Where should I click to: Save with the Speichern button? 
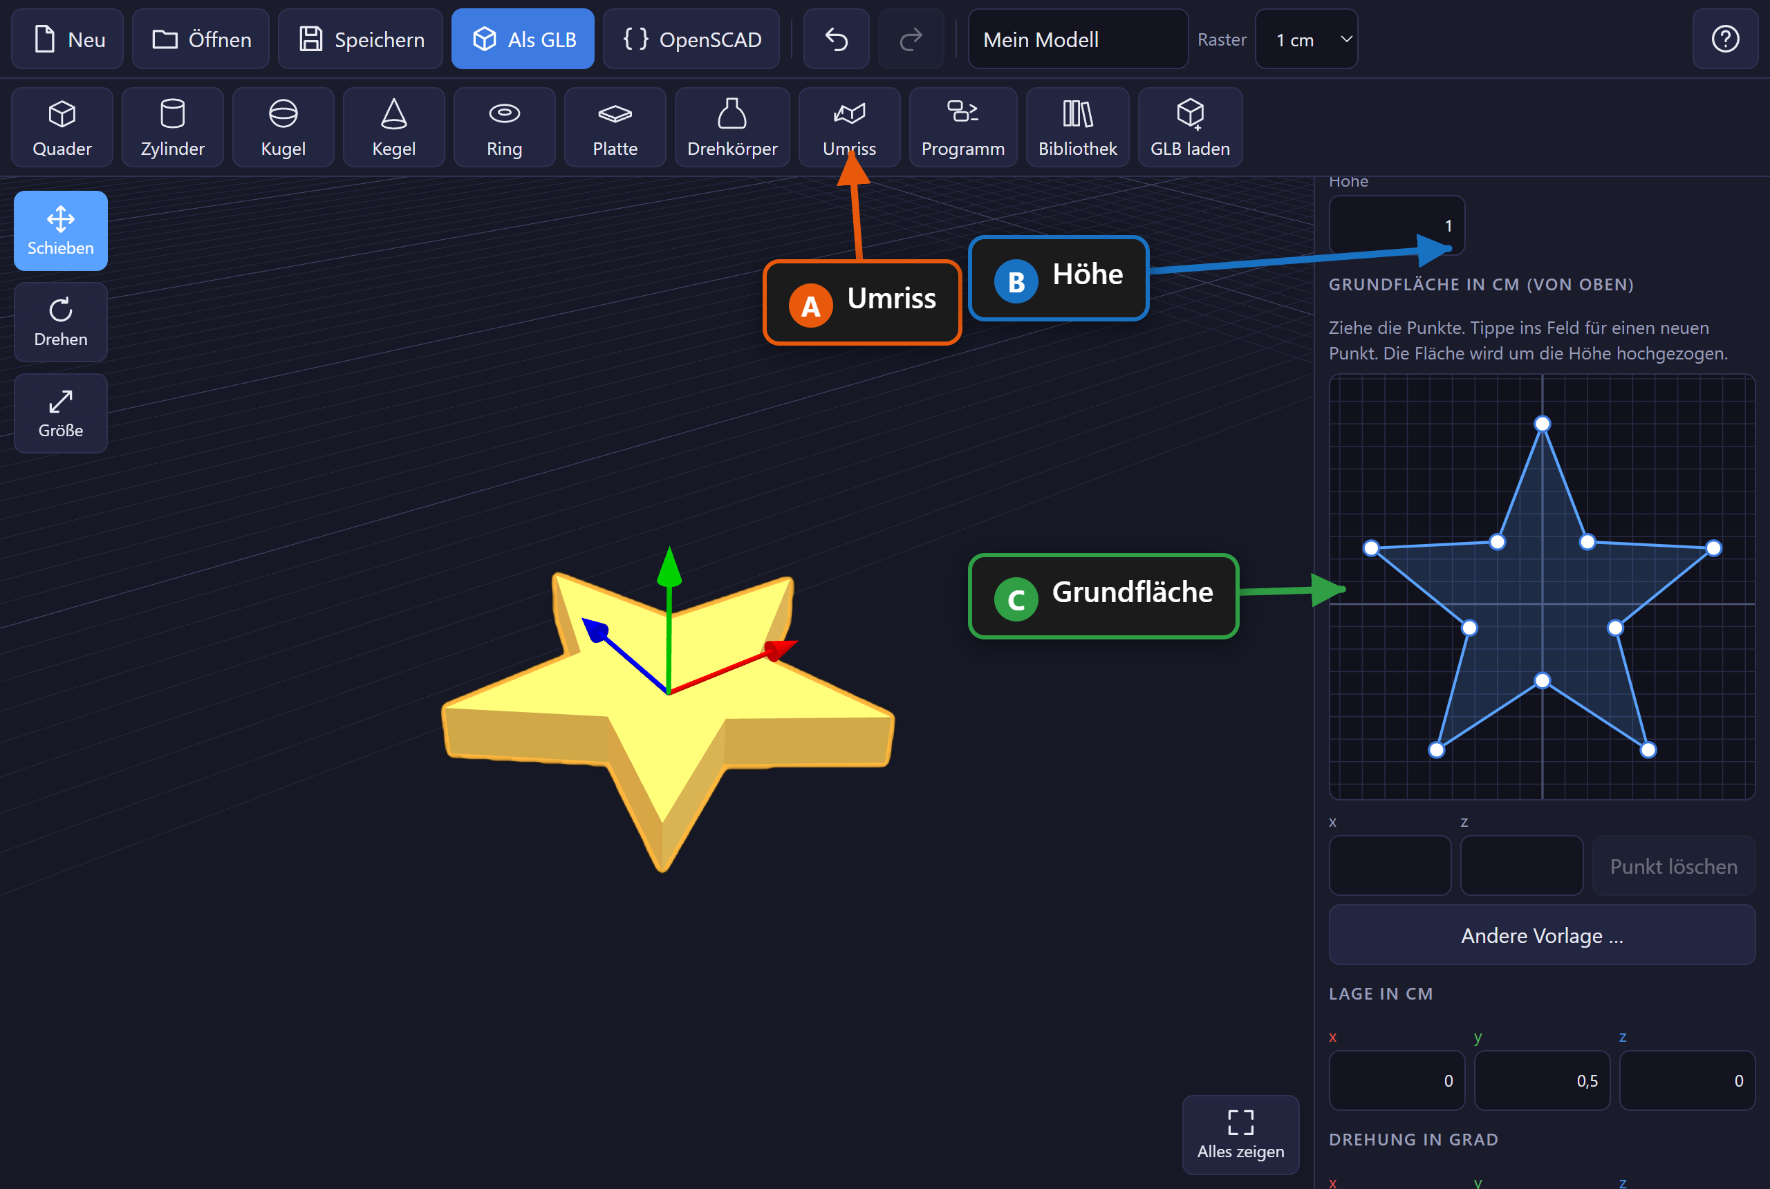point(360,39)
